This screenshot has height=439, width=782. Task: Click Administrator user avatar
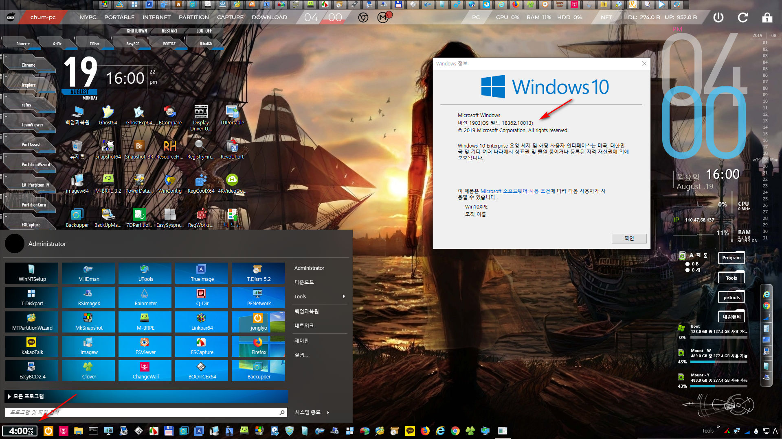point(15,243)
